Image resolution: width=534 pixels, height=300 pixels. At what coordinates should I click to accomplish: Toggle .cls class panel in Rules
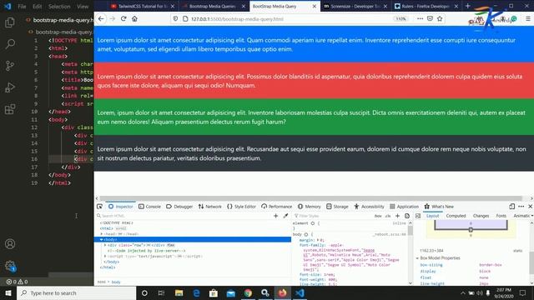(388, 216)
